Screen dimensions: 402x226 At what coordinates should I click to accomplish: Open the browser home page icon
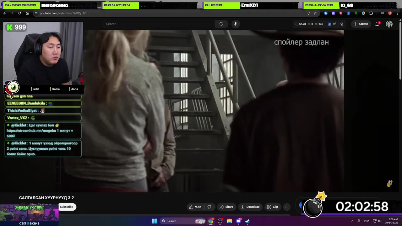pos(27,13)
